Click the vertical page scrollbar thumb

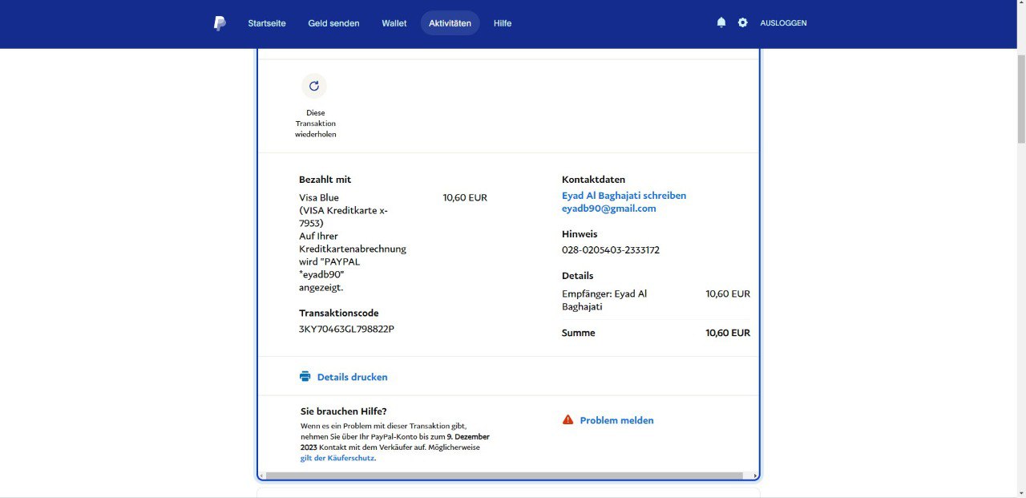pyautogui.click(x=1021, y=96)
